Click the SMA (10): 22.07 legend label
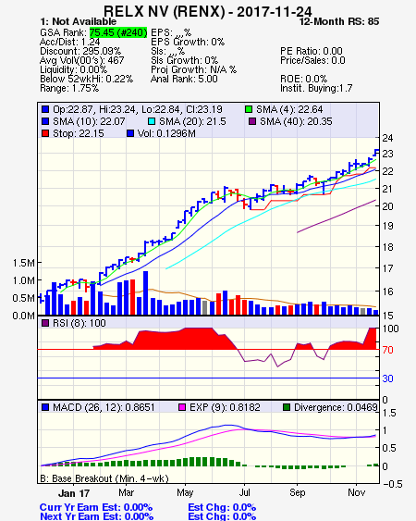416x521 pixels. click(x=89, y=121)
